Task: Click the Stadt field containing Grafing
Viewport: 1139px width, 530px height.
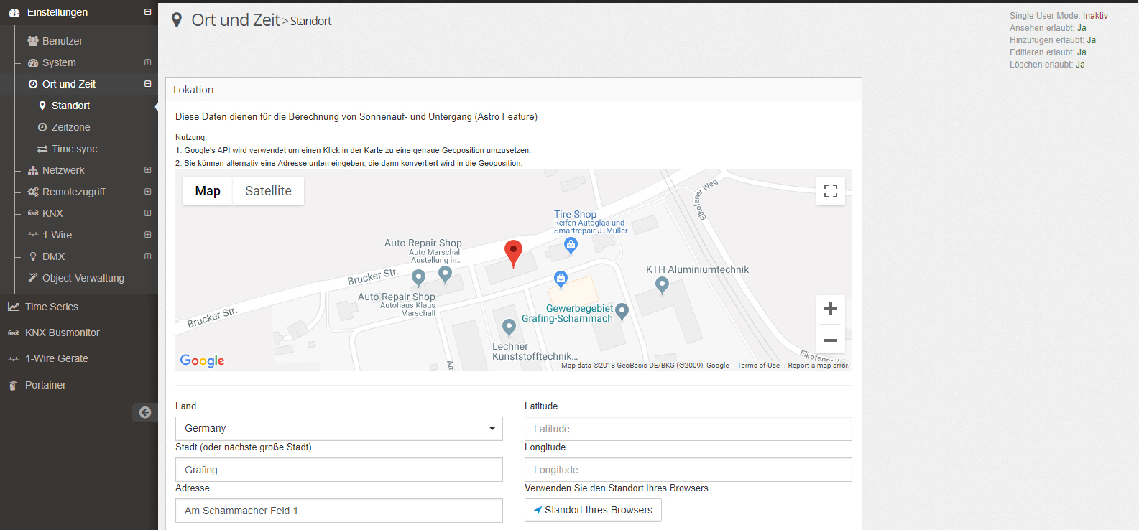Action: 338,470
